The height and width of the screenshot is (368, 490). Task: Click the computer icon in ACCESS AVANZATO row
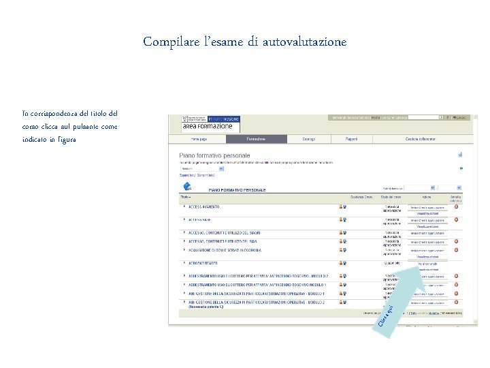[344, 207]
